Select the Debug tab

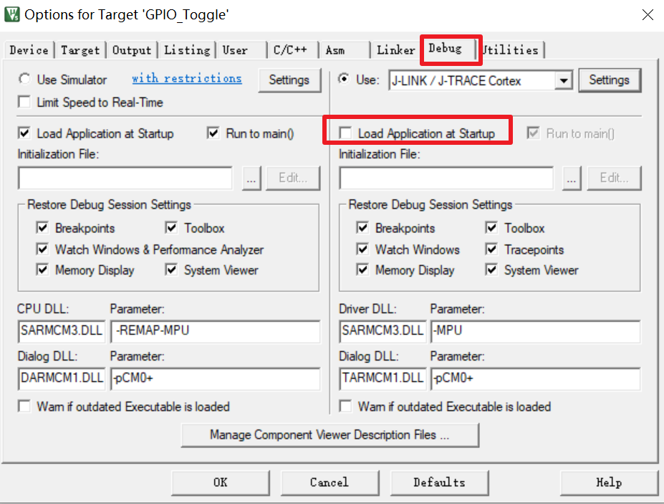point(450,49)
